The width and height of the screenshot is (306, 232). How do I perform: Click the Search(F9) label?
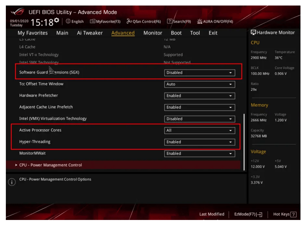tap(182, 21)
